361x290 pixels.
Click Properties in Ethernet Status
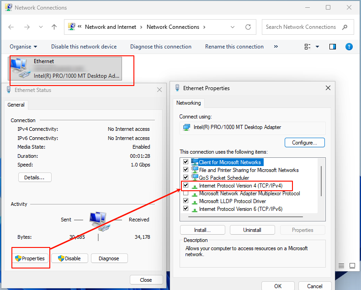(x=30, y=258)
